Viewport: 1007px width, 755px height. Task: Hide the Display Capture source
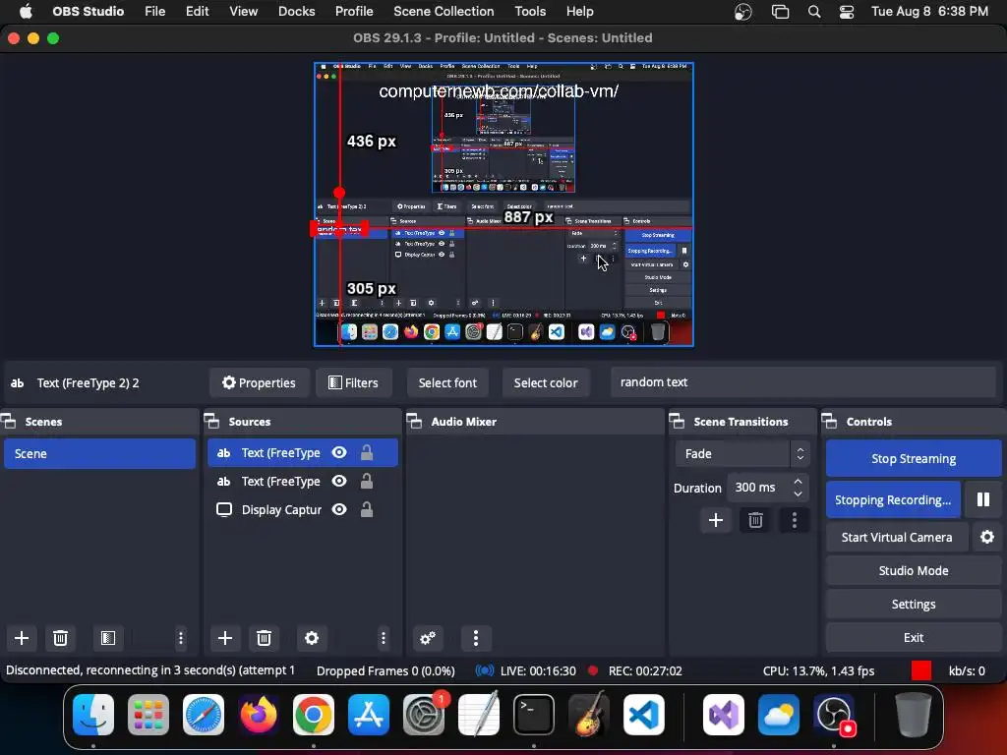click(339, 509)
